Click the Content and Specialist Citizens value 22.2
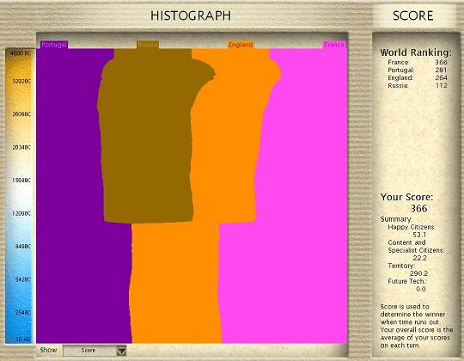 point(419,258)
